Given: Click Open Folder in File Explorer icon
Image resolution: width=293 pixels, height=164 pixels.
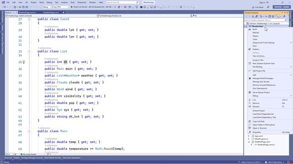Looking at the screenshot, I should (250, 125).
